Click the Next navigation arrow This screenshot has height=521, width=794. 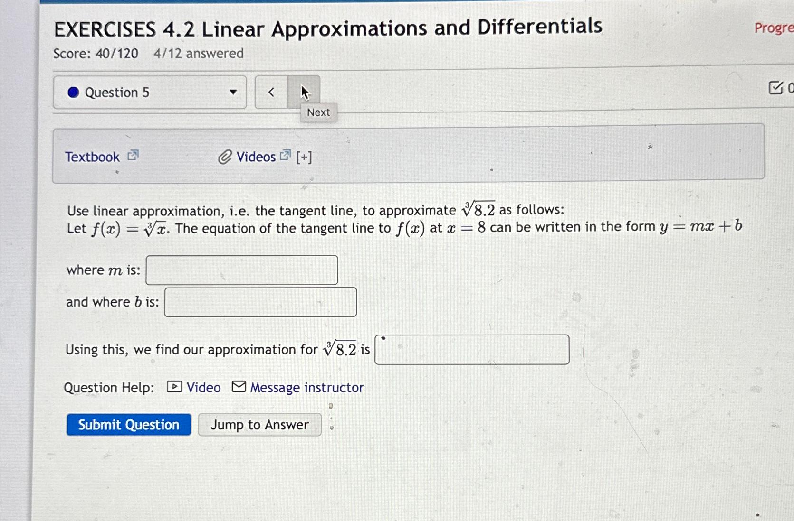point(305,92)
